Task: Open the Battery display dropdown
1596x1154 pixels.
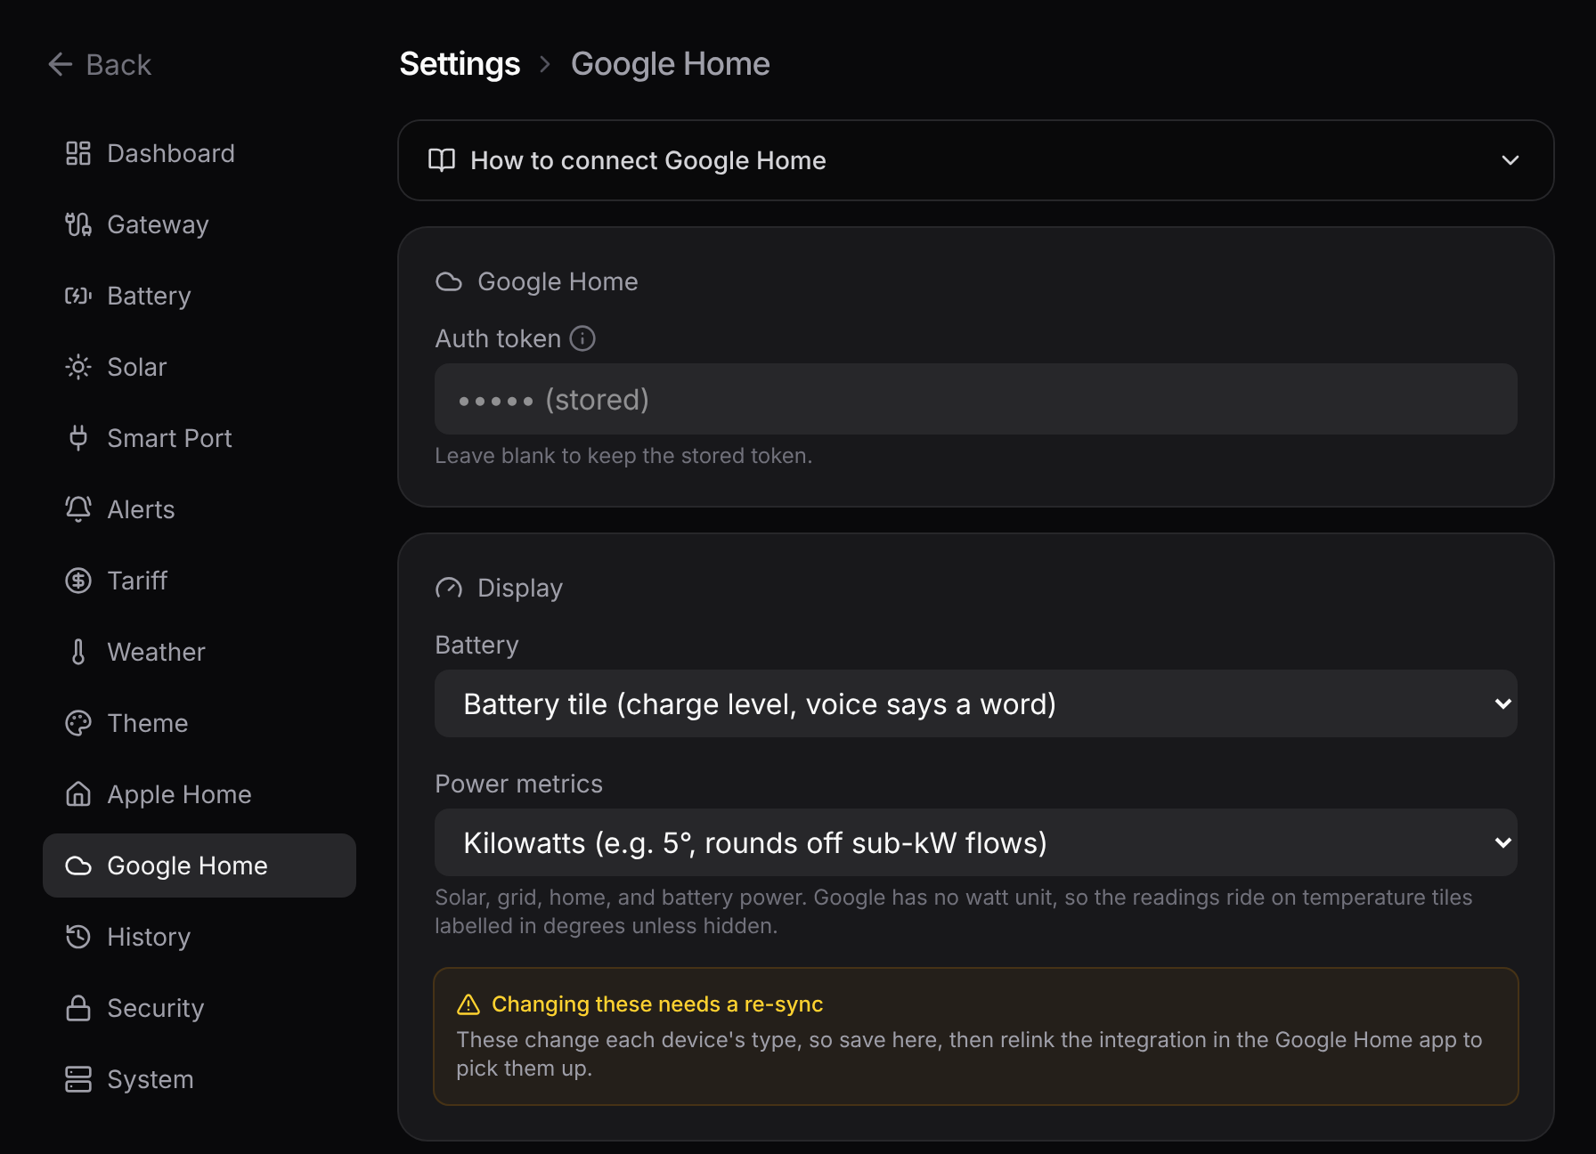Action: pyautogui.click(x=976, y=703)
